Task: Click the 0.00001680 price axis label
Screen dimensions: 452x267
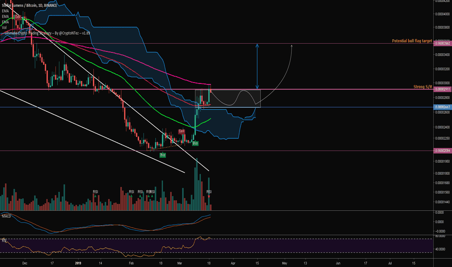Action: pyautogui.click(x=442, y=183)
